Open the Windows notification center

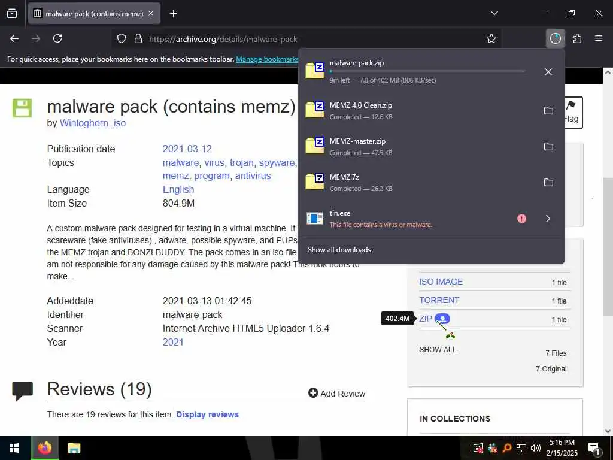click(x=594, y=448)
